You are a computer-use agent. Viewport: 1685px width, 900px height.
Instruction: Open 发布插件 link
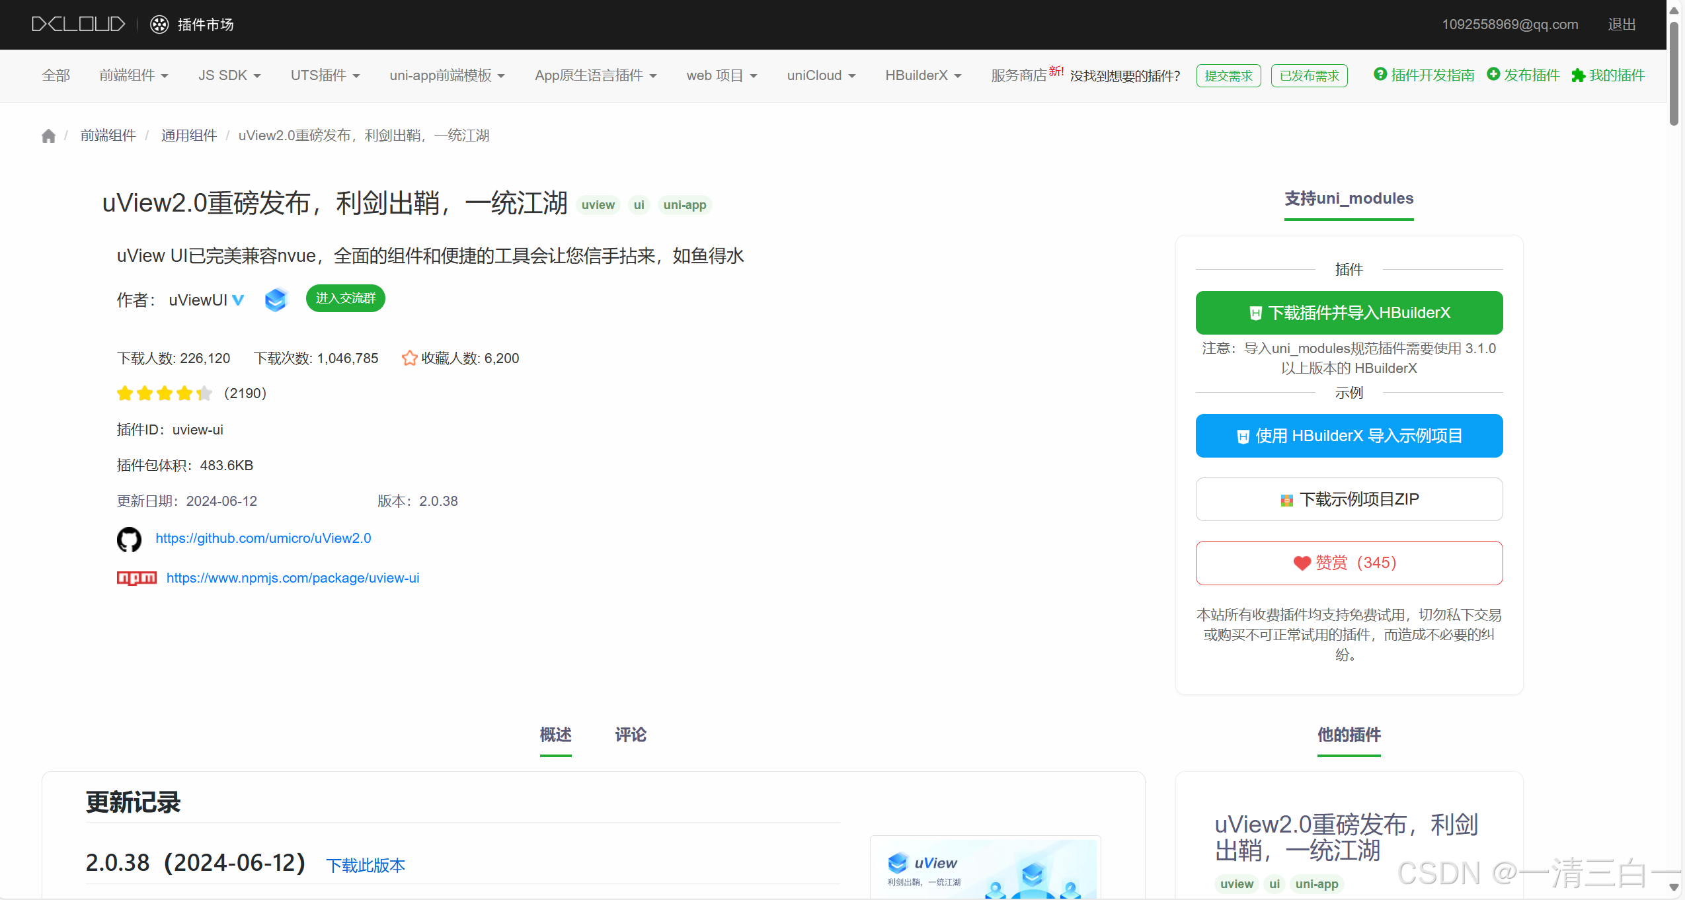[1532, 75]
